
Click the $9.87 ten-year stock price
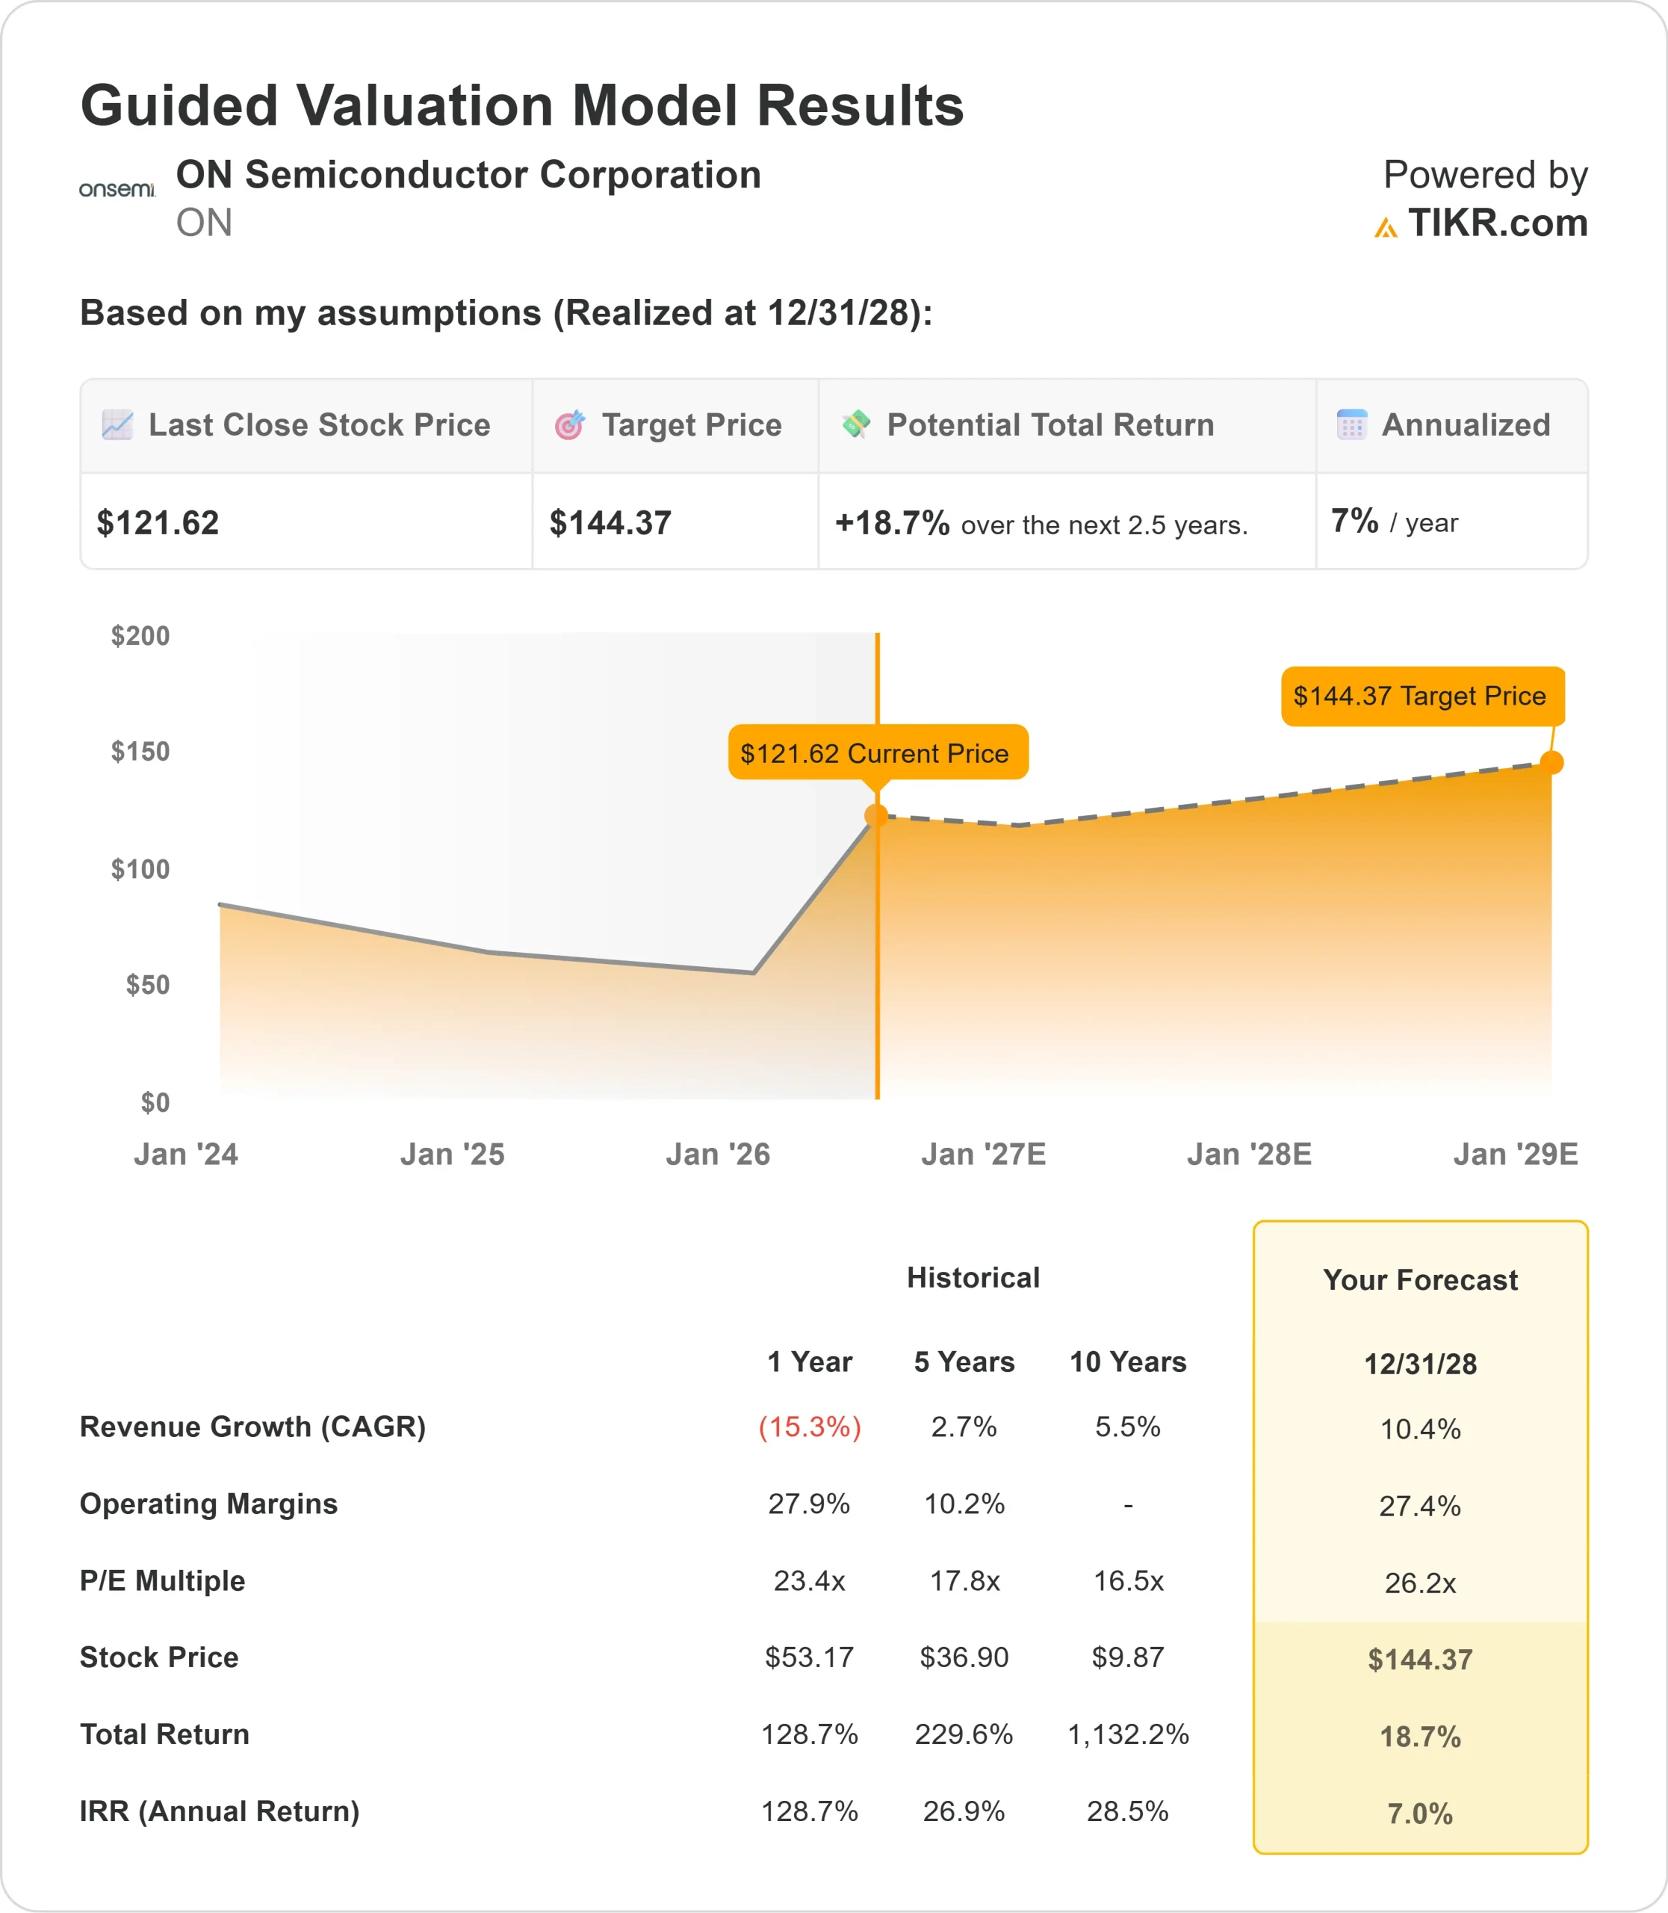[1128, 1657]
